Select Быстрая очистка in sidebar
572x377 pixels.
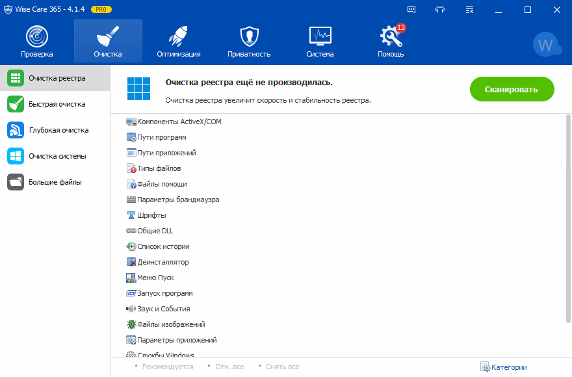(57, 104)
